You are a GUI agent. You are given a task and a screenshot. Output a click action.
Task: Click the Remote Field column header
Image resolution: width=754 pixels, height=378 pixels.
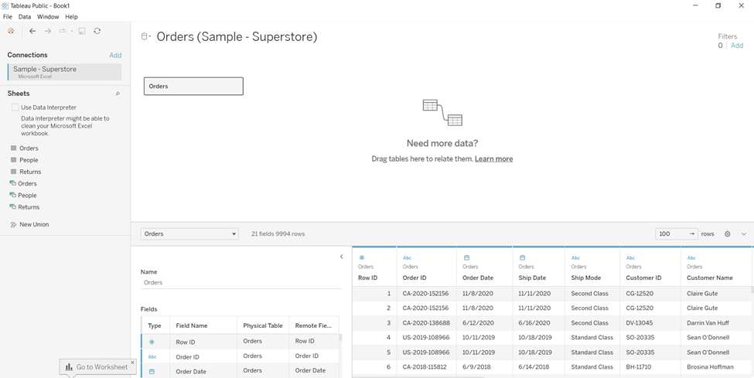click(x=313, y=325)
